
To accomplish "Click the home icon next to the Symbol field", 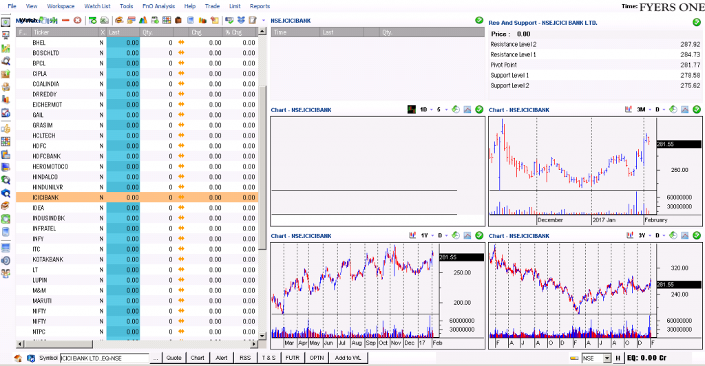I will (18, 358).
